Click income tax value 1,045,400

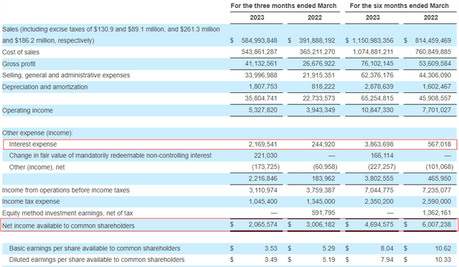pyautogui.click(x=263, y=202)
